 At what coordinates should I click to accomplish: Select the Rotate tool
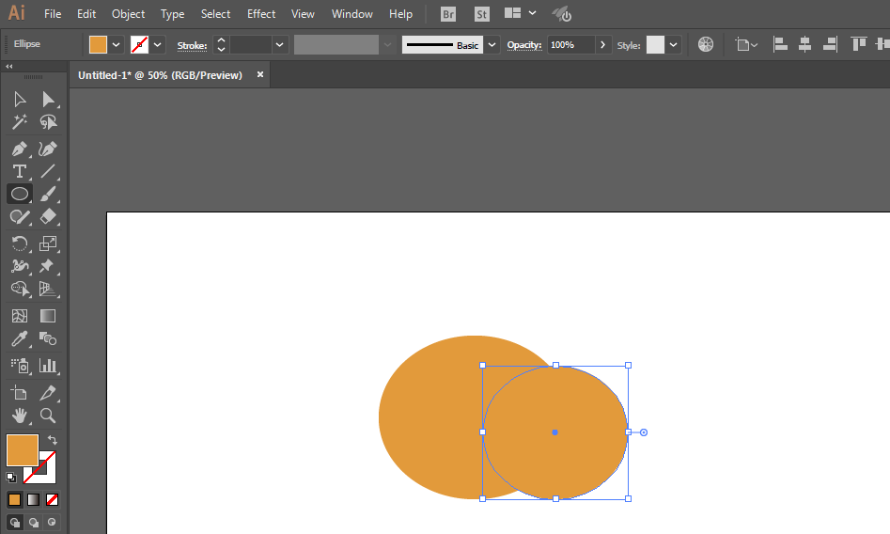(19, 243)
